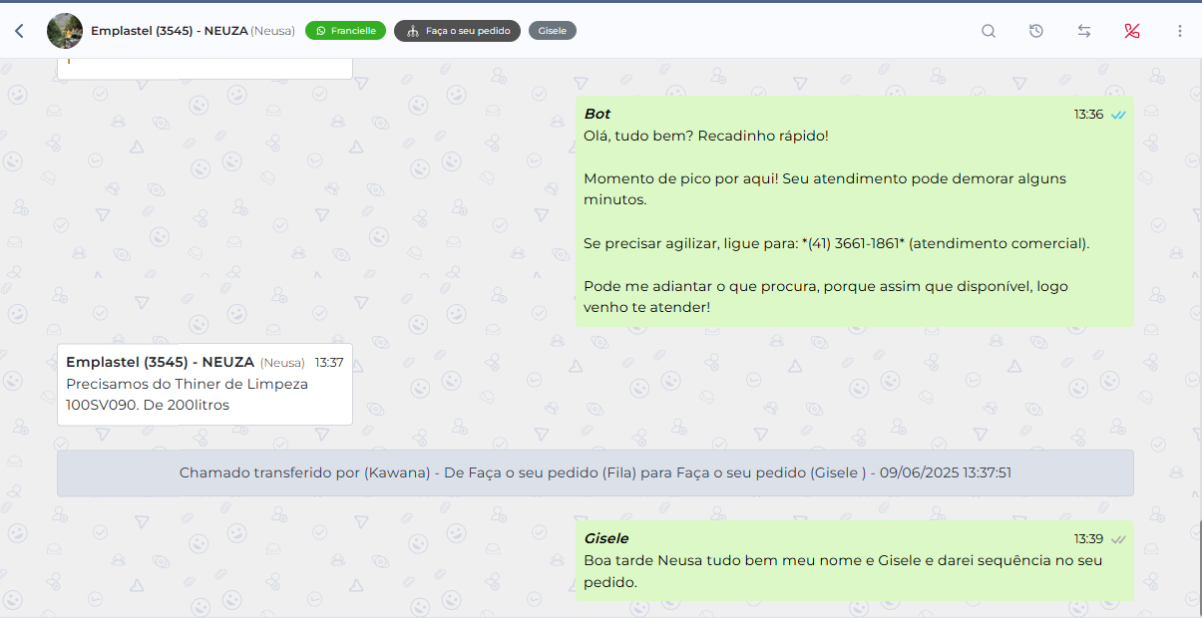This screenshot has width=1202, height=618.
Task: Click the Thiner de Limpeza message
Action: (x=188, y=394)
